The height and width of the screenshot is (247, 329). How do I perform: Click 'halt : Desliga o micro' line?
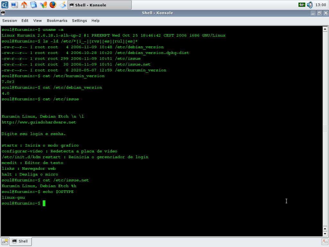coord(30,174)
